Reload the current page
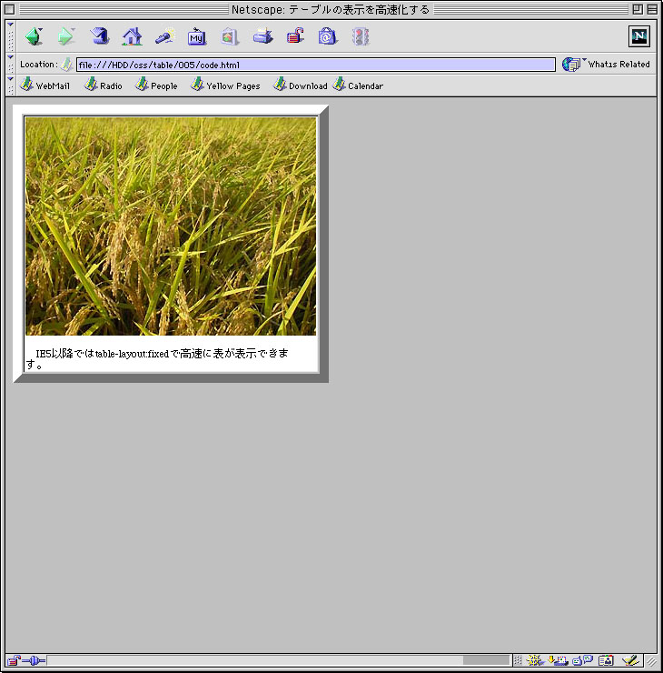This screenshot has width=663, height=673. click(99, 36)
